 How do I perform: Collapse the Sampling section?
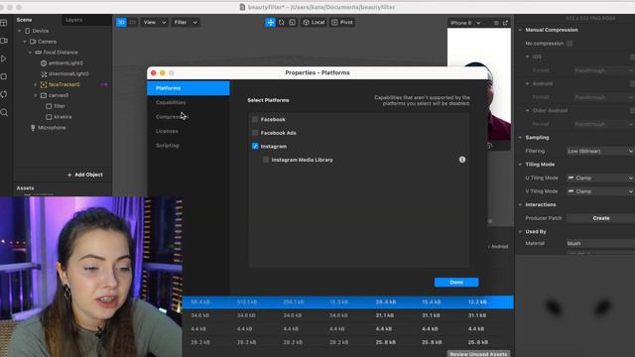520,138
